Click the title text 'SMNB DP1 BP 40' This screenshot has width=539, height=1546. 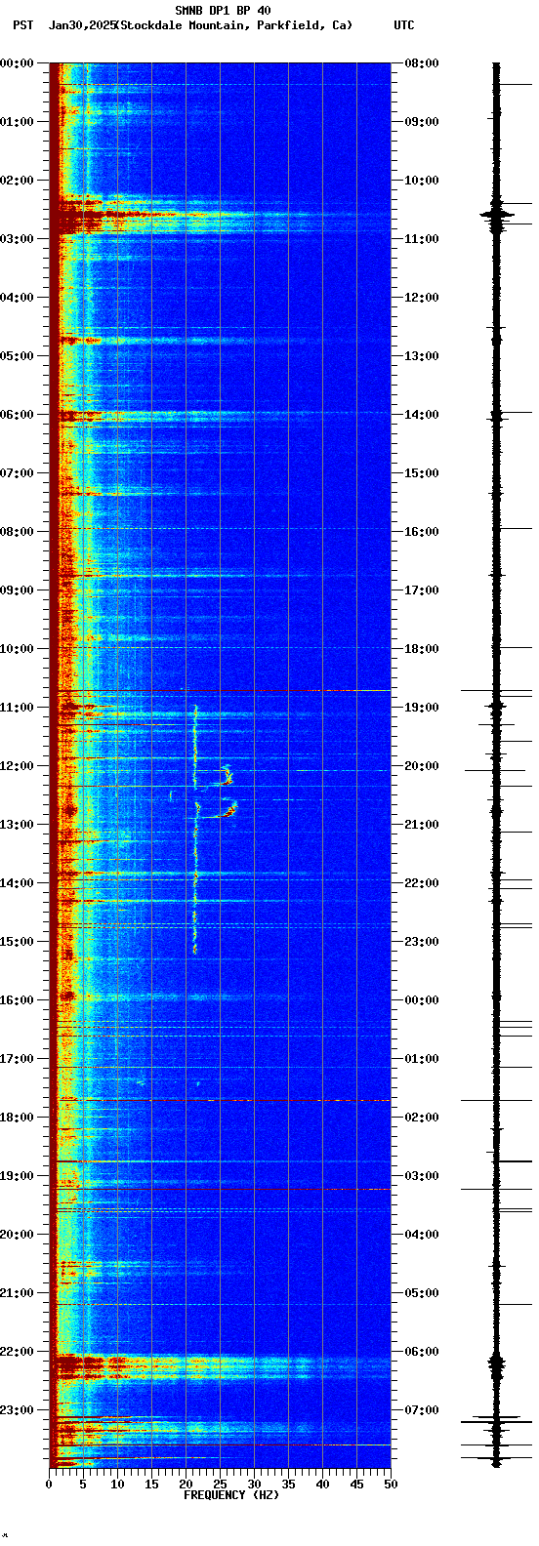223,11
